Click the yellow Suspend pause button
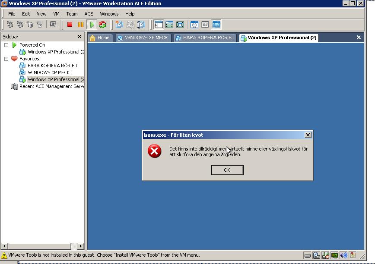Viewport: 375px width, 264px height. (x=81, y=25)
